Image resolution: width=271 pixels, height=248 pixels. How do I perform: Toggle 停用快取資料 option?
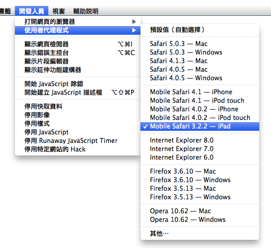(43, 106)
